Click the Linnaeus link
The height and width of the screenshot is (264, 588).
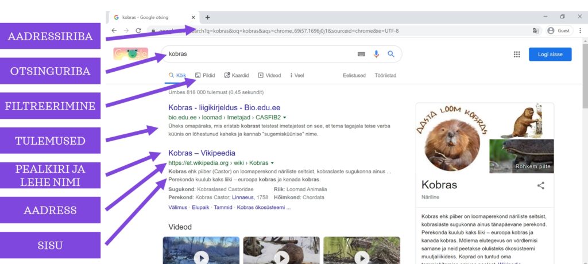(x=242, y=197)
